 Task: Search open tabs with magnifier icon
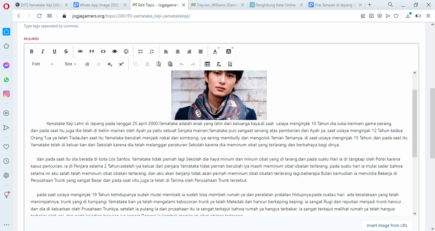click(390, 4)
